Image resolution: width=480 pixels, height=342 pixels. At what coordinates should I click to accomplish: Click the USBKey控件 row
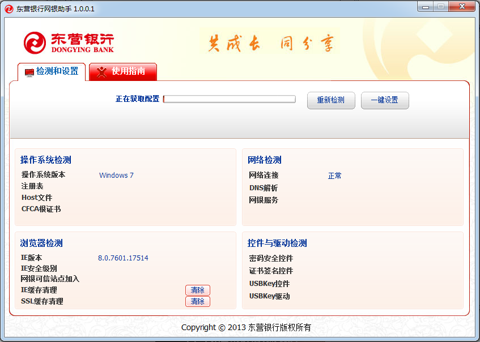[269, 284]
